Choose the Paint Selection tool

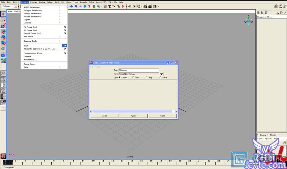click(x=3, y=25)
